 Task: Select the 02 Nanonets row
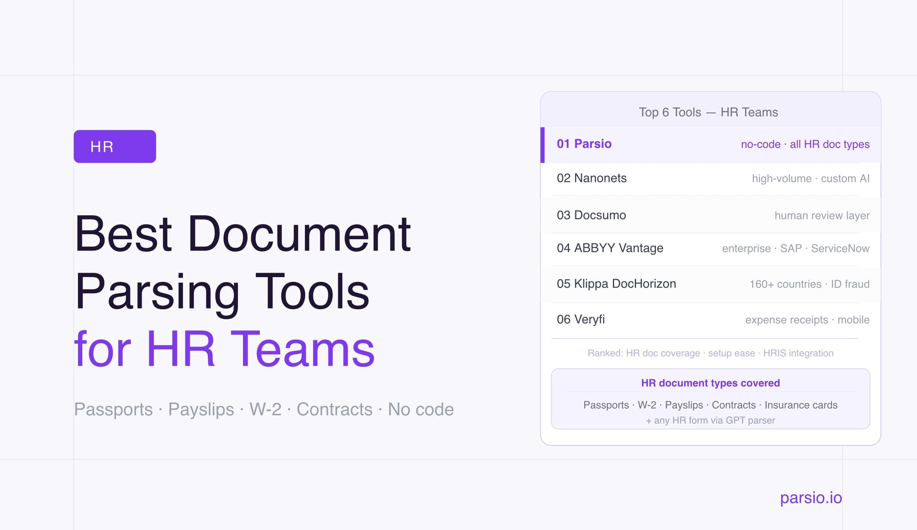pyautogui.click(x=711, y=179)
